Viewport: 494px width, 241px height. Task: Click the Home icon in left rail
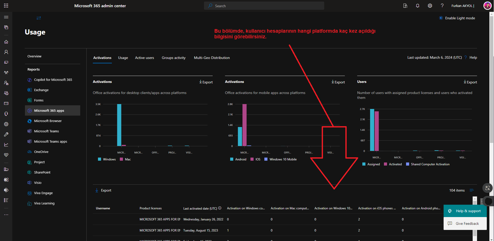pos(6,42)
